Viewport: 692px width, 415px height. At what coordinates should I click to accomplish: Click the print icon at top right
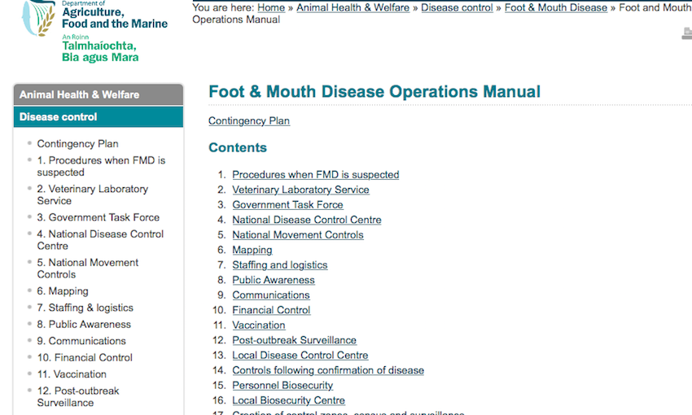pyautogui.click(x=686, y=33)
